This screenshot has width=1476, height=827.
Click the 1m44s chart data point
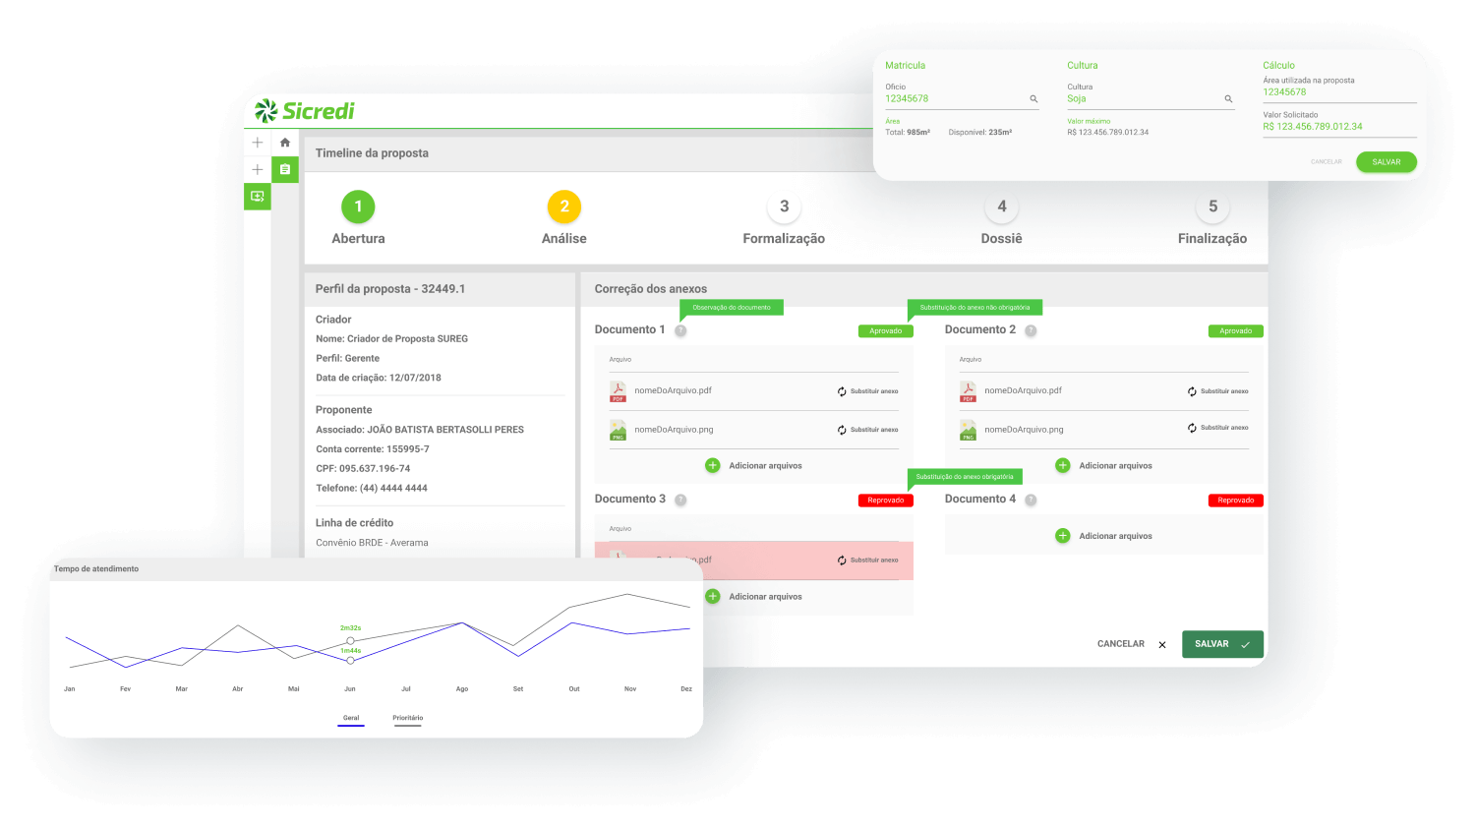coord(350,660)
